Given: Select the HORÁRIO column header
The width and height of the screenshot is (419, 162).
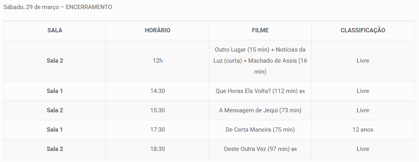Looking at the screenshot, I should 157,30.
